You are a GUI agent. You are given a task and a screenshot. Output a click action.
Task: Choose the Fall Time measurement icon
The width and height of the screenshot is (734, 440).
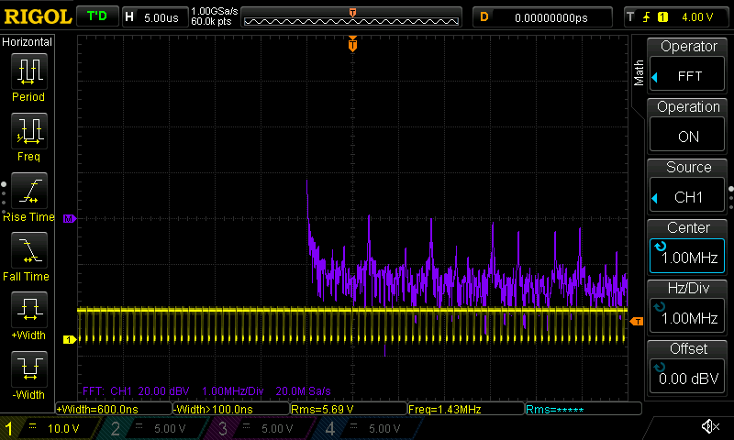coord(28,251)
